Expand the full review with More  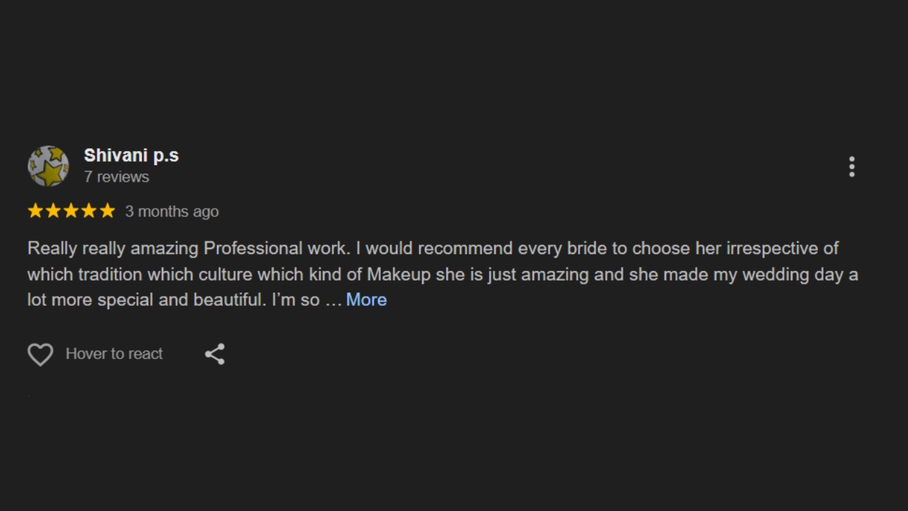pyautogui.click(x=366, y=300)
